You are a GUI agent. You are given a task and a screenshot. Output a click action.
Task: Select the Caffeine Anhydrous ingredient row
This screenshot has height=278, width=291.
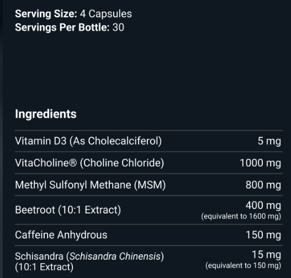click(x=149, y=235)
